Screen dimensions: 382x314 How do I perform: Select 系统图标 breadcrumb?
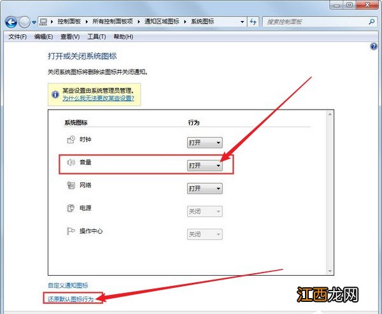(202, 22)
